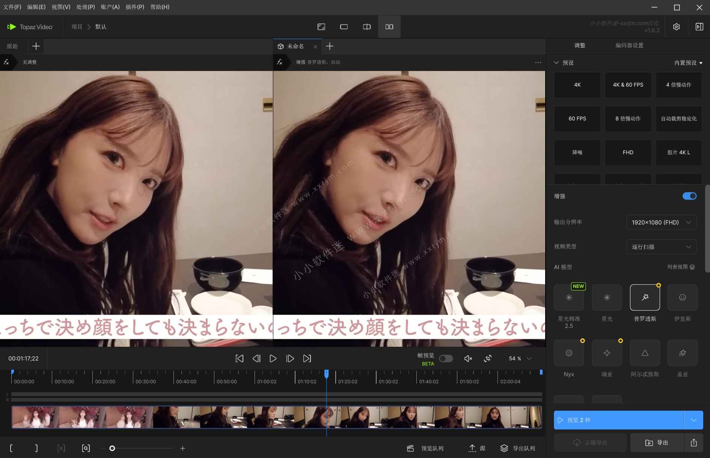Screen dimensions: 710x458
Task: Collapse the 预设 section
Action: coord(556,63)
